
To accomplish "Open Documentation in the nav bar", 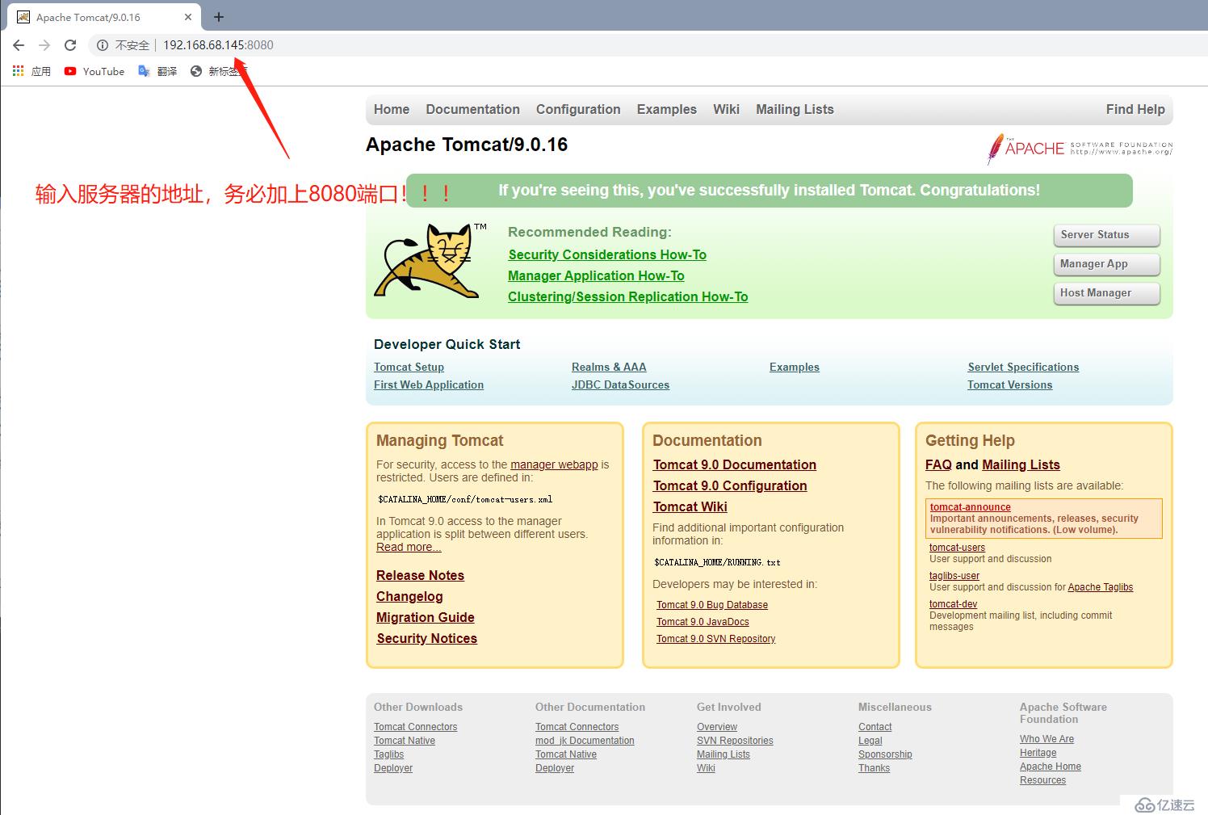I will click(x=472, y=109).
